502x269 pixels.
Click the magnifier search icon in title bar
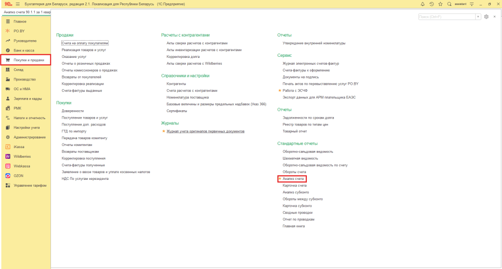(x=449, y=4)
